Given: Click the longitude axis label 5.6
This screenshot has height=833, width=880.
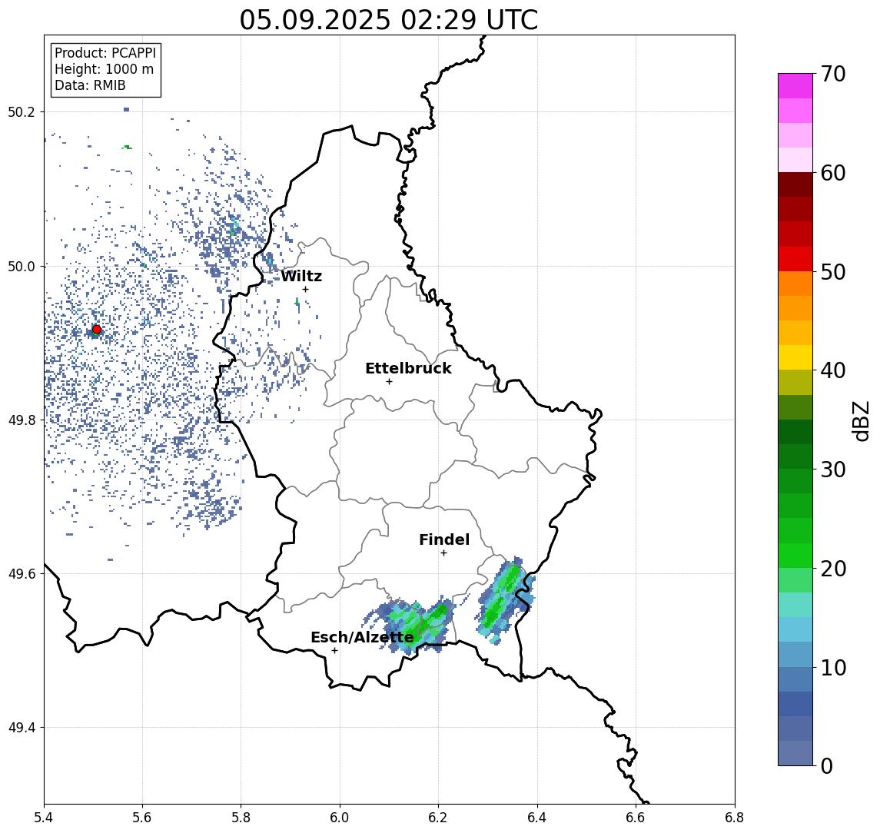Looking at the screenshot, I should [x=142, y=818].
